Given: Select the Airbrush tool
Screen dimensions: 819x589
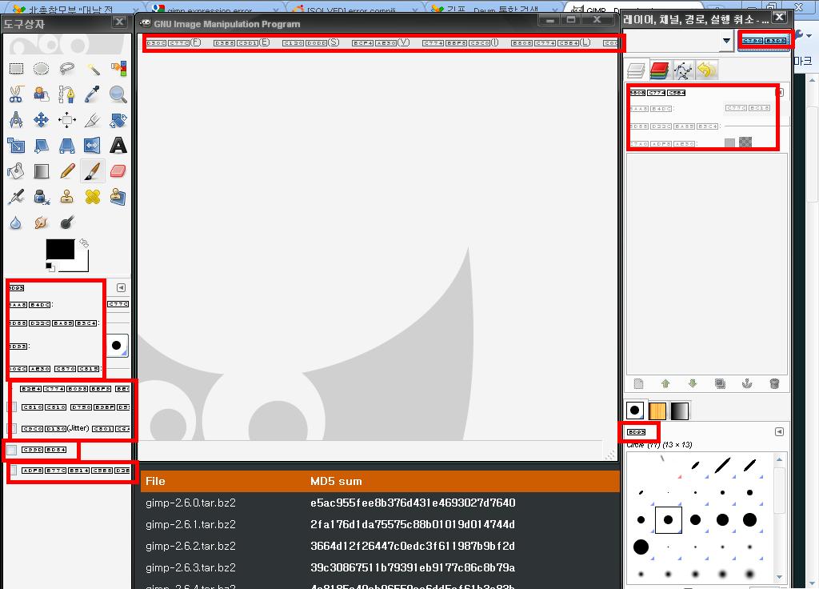Looking at the screenshot, I should click(x=16, y=197).
